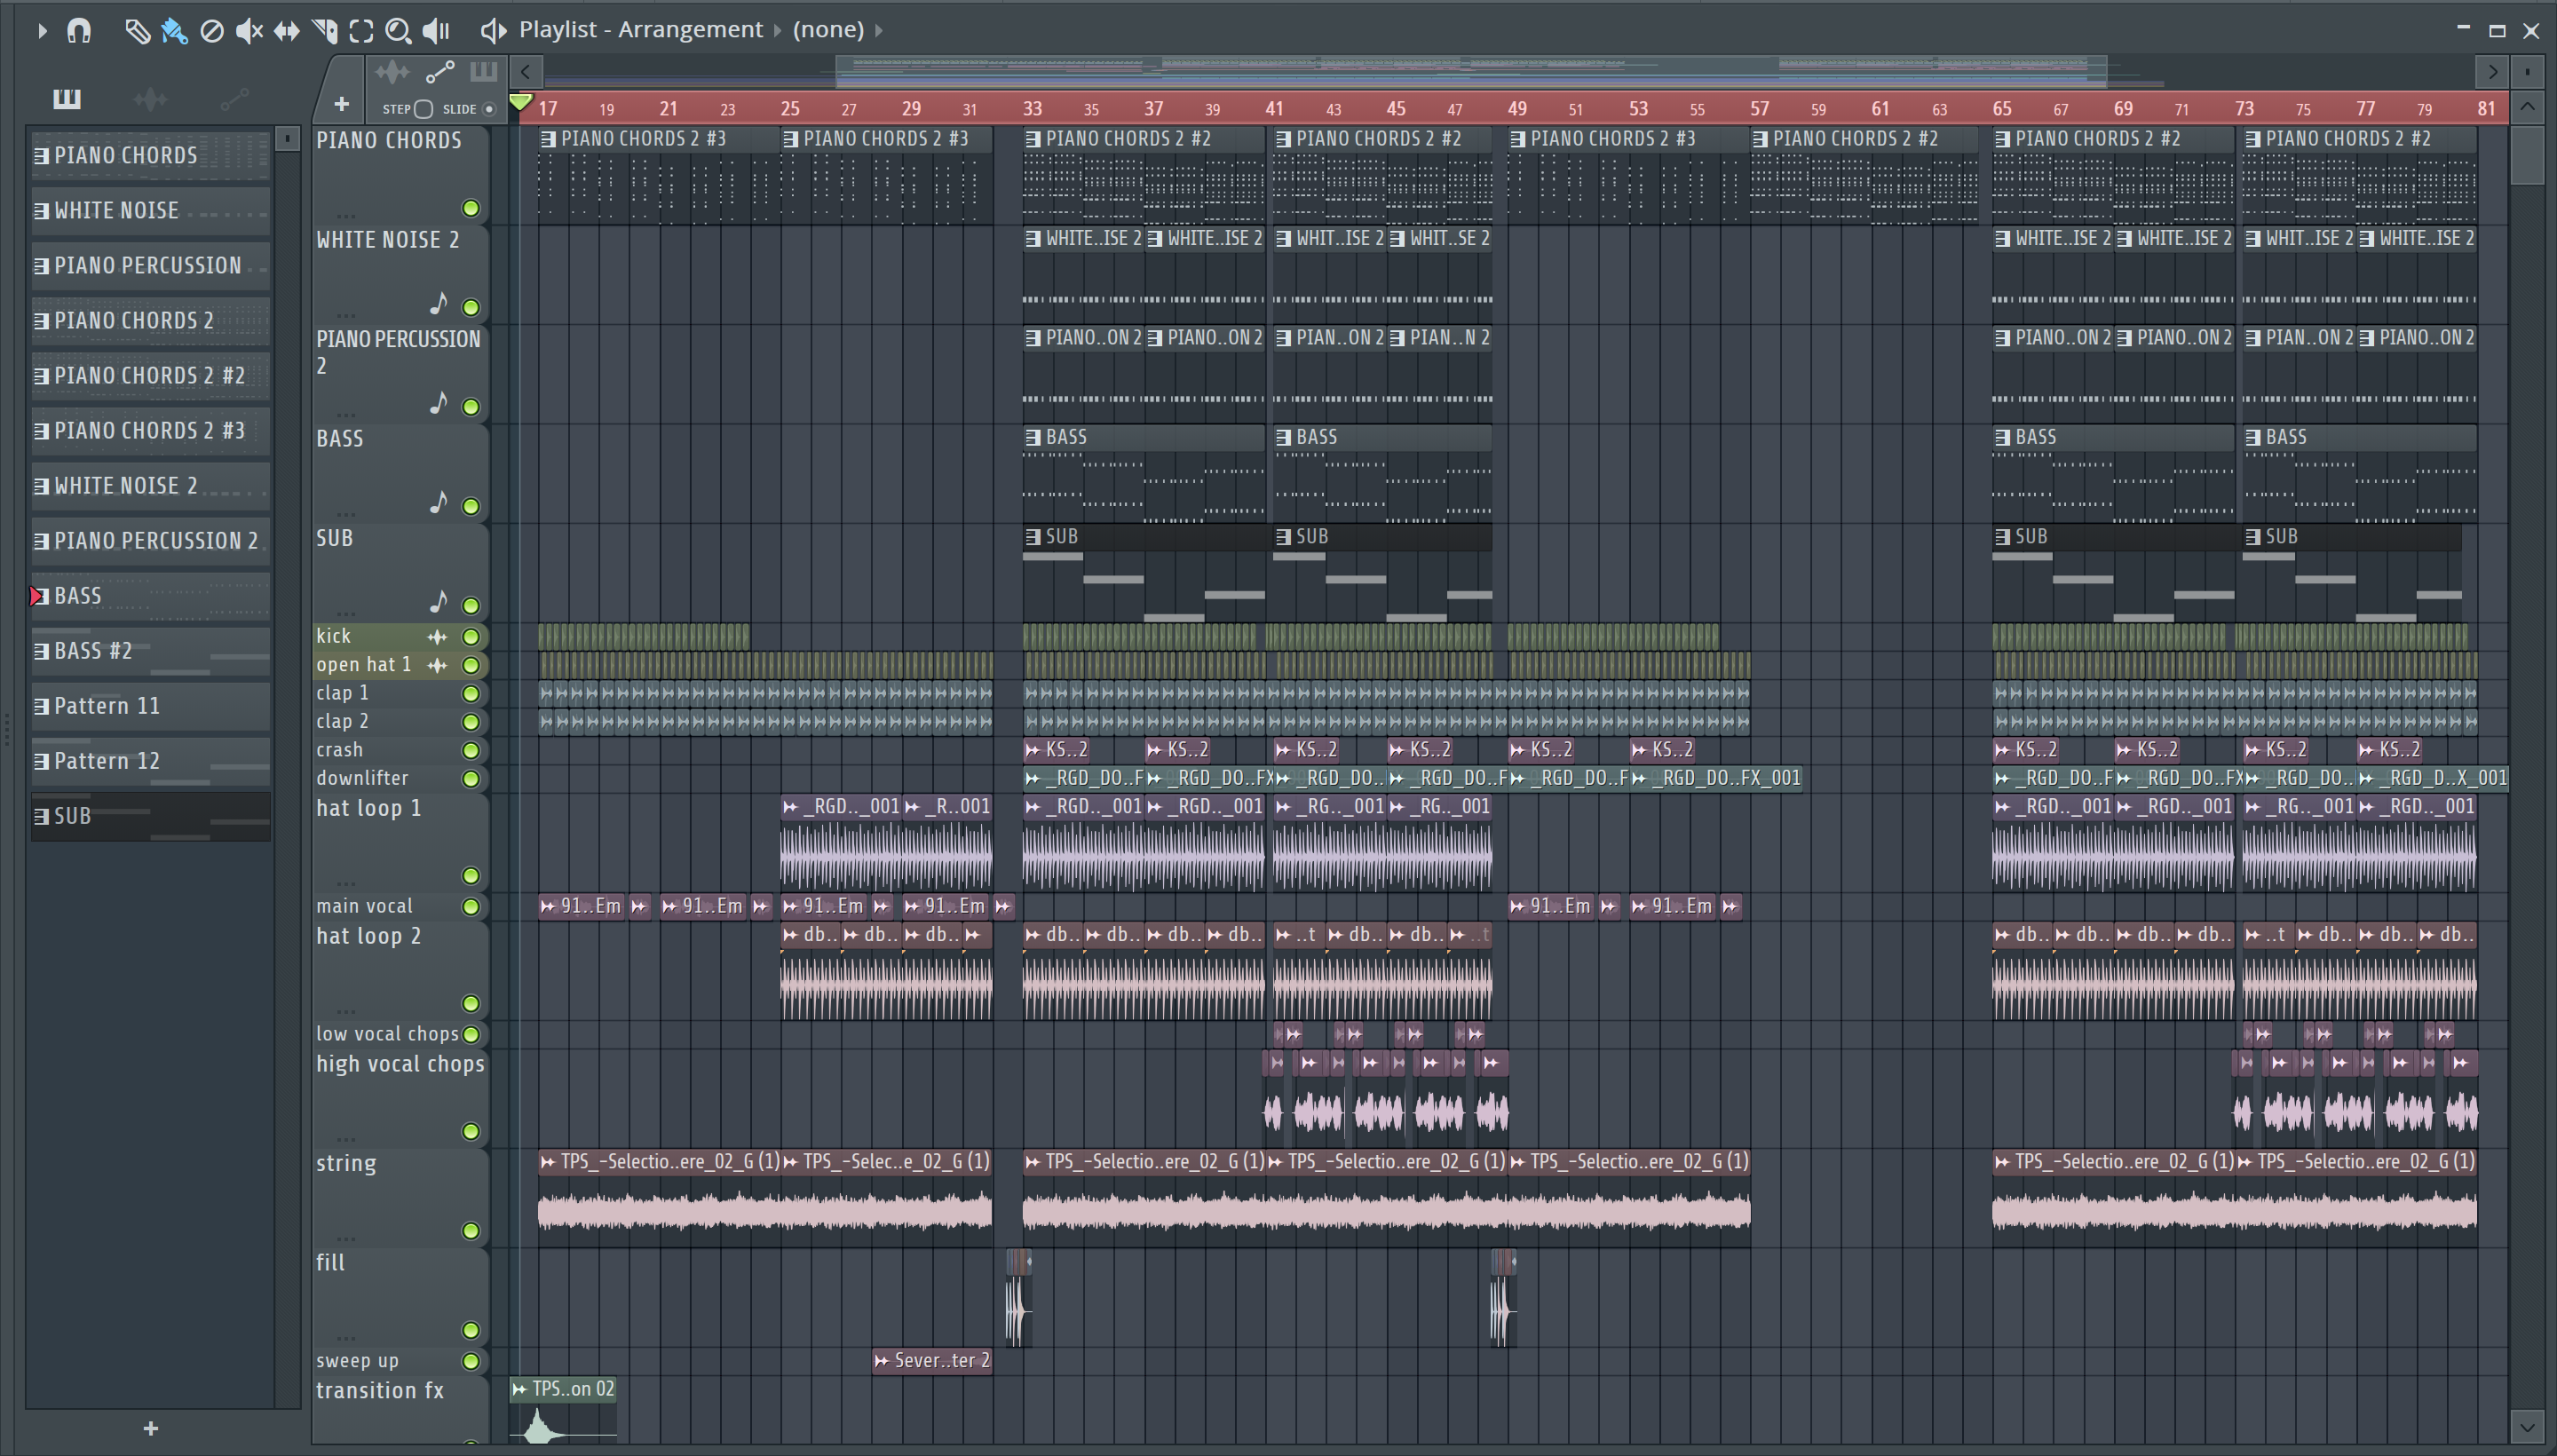2557x1456 pixels.
Task: Select PIANO CHORDS pattern in picker
Action: [150, 155]
